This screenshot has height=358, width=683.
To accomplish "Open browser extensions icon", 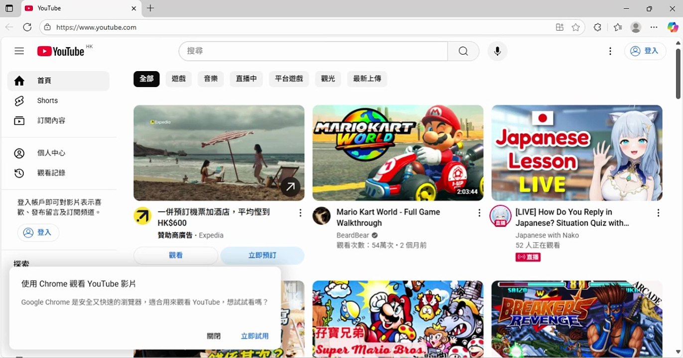I will pyautogui.click(x=597, y=27).
